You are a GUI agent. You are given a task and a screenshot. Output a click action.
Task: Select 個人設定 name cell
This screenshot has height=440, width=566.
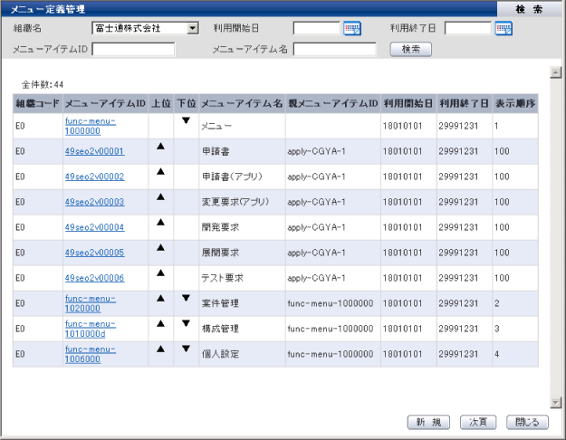tap(242, 354)
